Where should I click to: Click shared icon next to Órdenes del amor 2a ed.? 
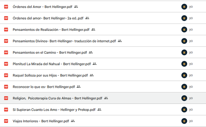coord(87,18)
